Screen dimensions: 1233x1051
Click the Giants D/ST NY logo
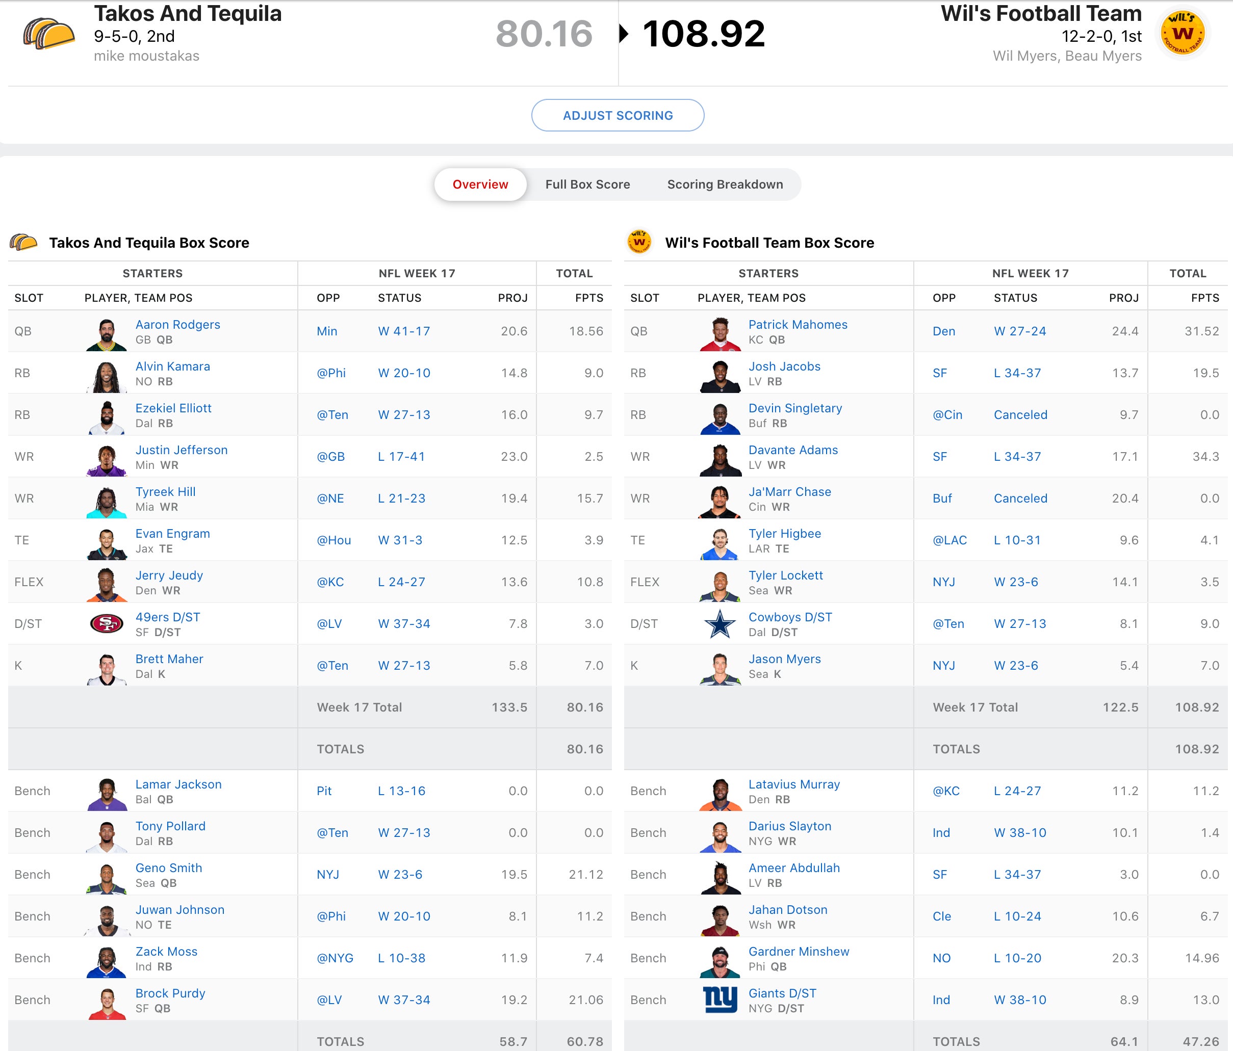[x=720, y=999]
